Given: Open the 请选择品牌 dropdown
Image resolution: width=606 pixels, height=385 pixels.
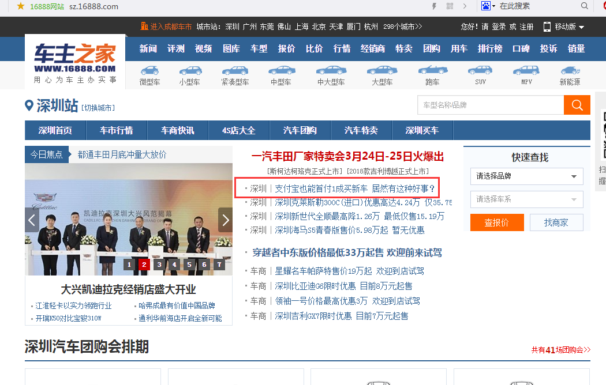Looking at the screenshot, I should 527,176.
